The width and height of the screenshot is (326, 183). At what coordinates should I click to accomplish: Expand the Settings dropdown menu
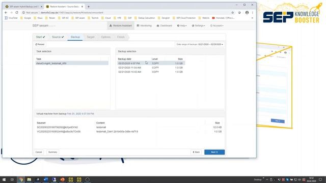[x=198, y=26]
